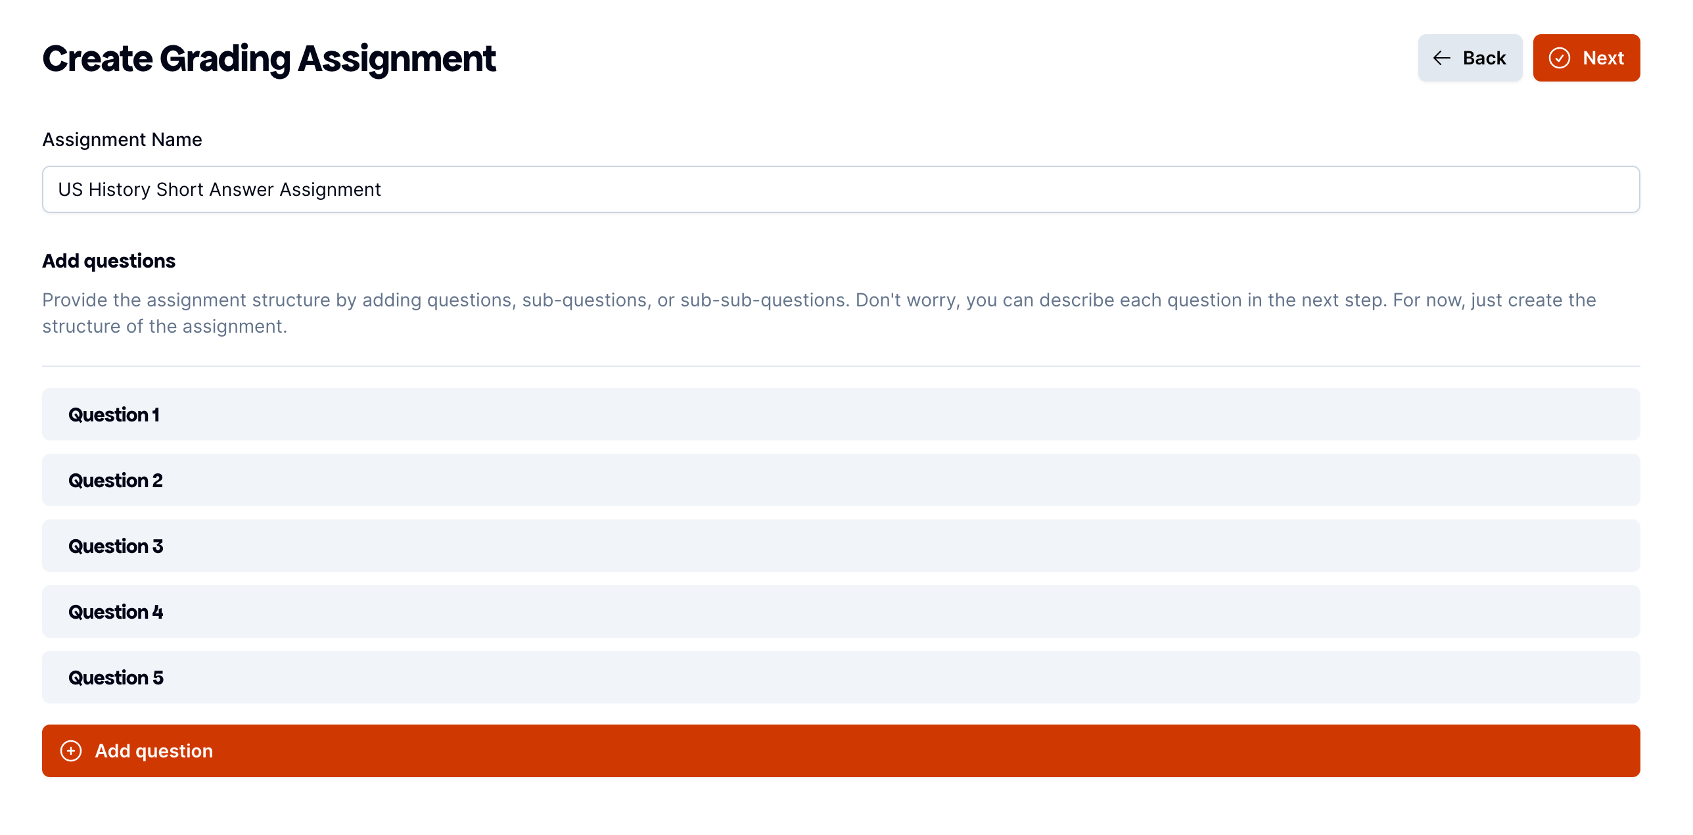
Task: Click the Add questions section heading
Action: [x=109, y=261]
